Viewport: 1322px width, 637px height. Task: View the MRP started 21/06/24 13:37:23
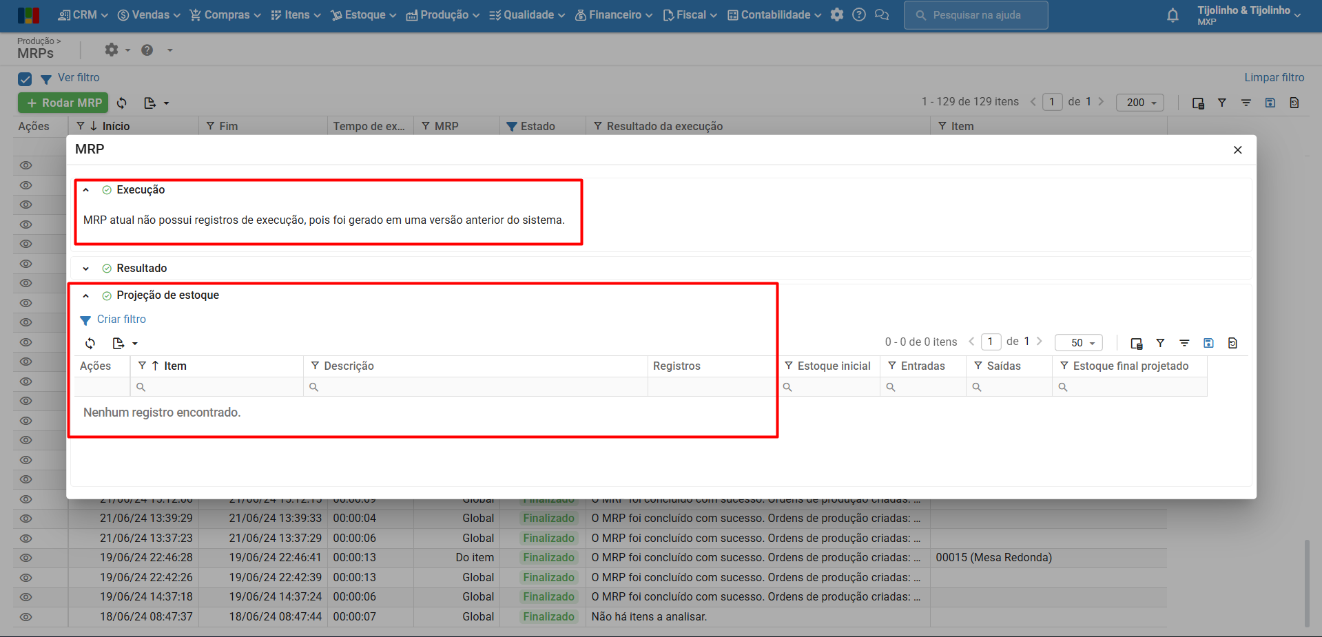(26, 539)
